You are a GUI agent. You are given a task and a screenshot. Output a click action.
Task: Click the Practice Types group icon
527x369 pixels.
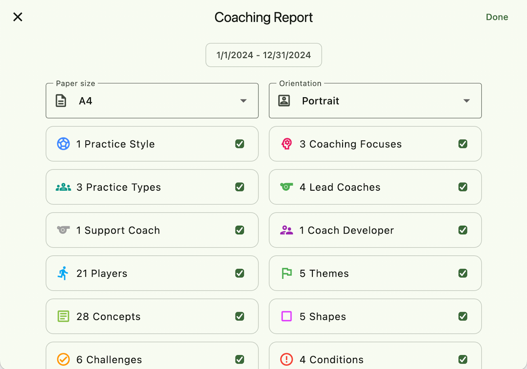(63, 187)
